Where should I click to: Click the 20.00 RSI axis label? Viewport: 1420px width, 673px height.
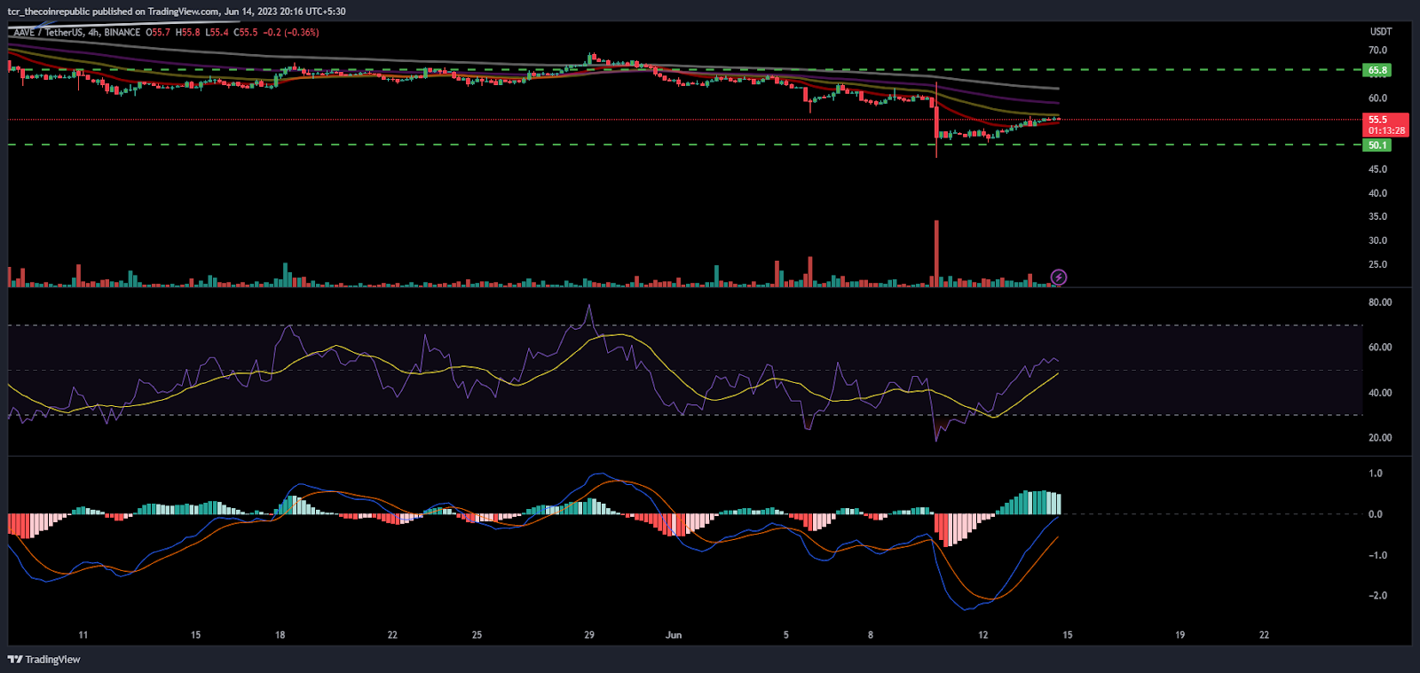(1380, 438)
